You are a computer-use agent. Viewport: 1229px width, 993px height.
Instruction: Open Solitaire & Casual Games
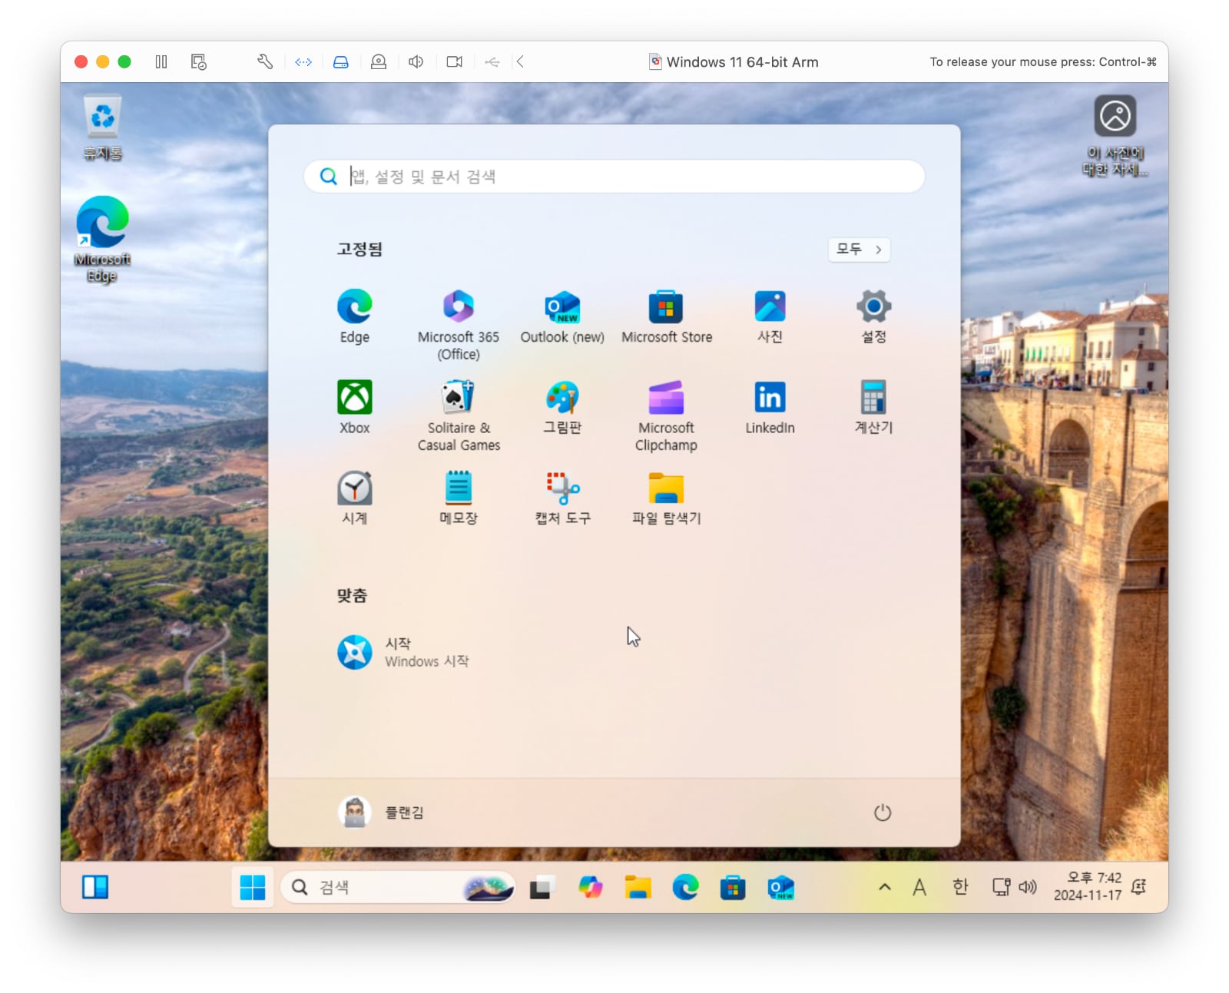(x=459, y=415)
